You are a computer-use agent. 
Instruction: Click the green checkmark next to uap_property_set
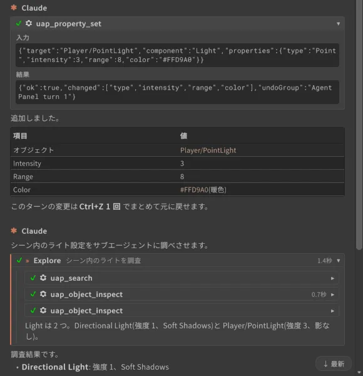19,23
